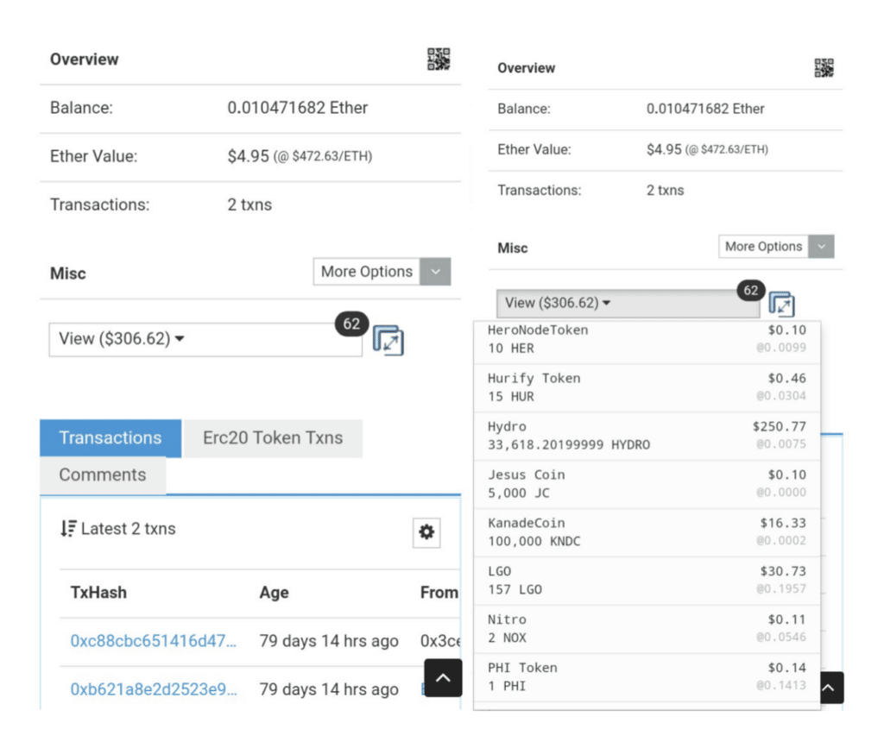This screenshot has height=748, width=884.
Task: Switch to the Erc20 Token Txns tab
Action: pyautogui.click(x=273, y=438)
